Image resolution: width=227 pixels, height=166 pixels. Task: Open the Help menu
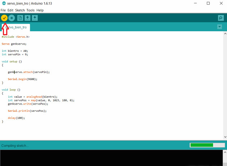pyautogui.click(x=40, y=10)
